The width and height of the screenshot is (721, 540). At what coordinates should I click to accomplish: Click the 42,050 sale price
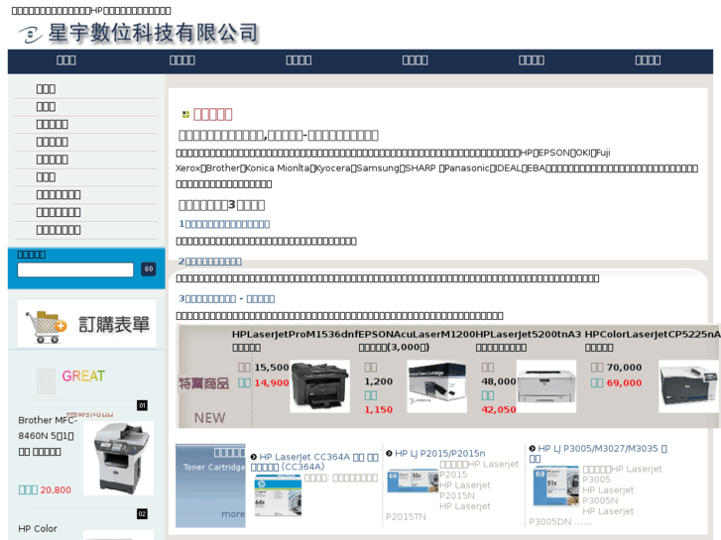point(499,409)
